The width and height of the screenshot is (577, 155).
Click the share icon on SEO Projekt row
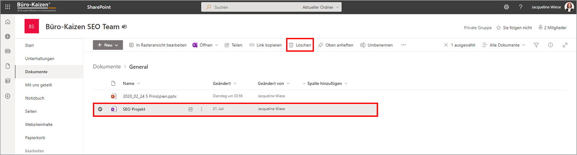pyautogui.click(x=190, y=109)
